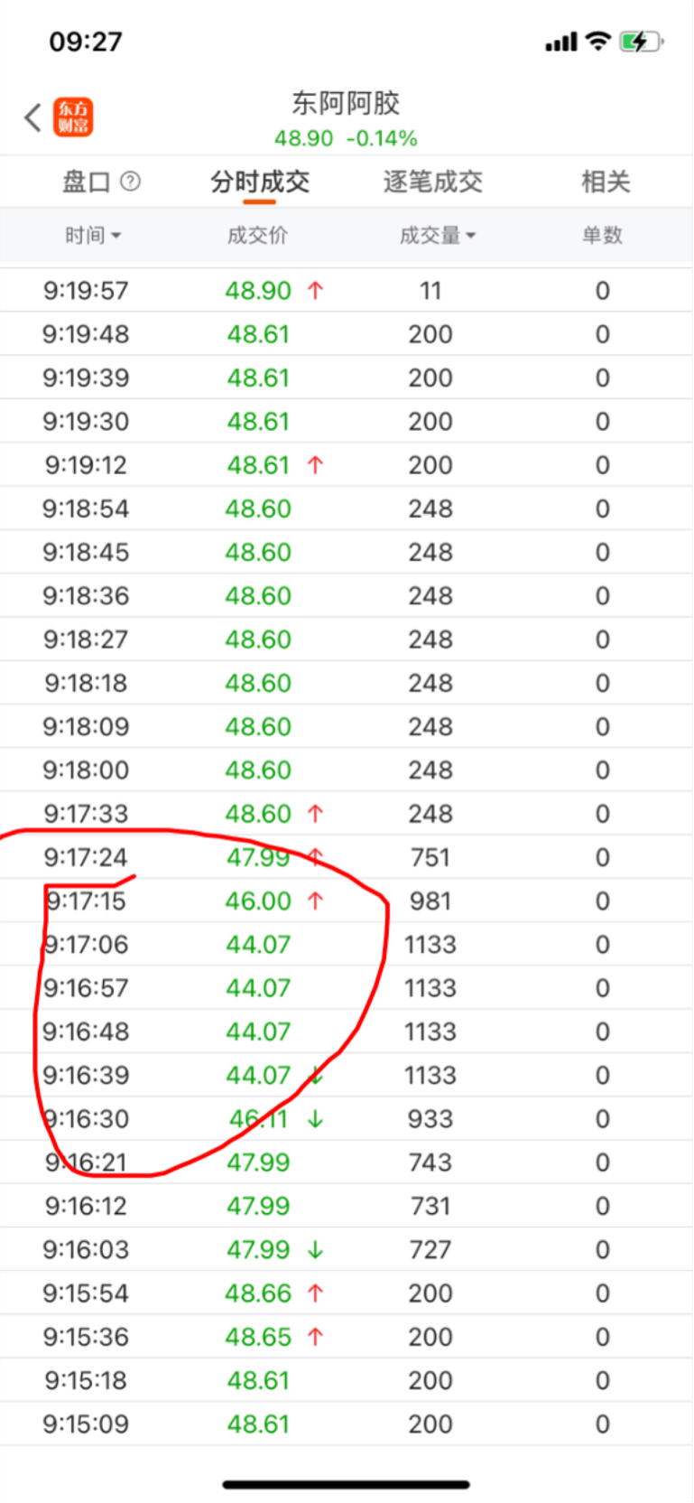
Task: Select the 9:19:39 row time
Action: coord(86,378)
